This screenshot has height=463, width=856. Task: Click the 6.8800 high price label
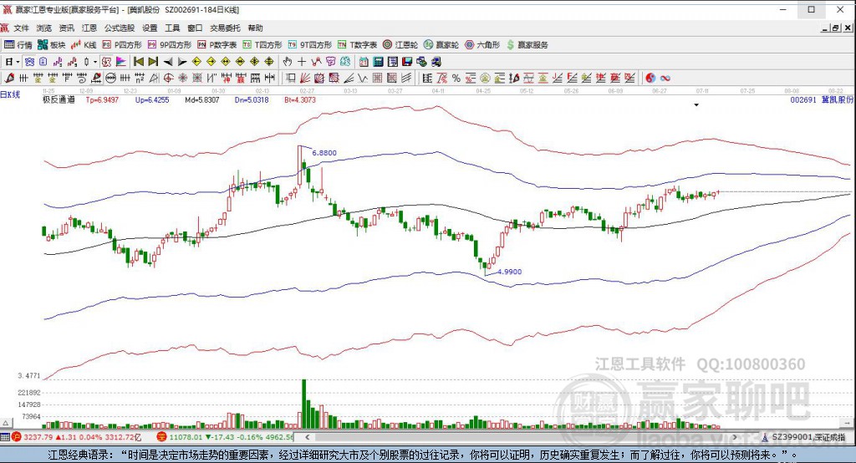pyautogui.click(x=324, y=153)
